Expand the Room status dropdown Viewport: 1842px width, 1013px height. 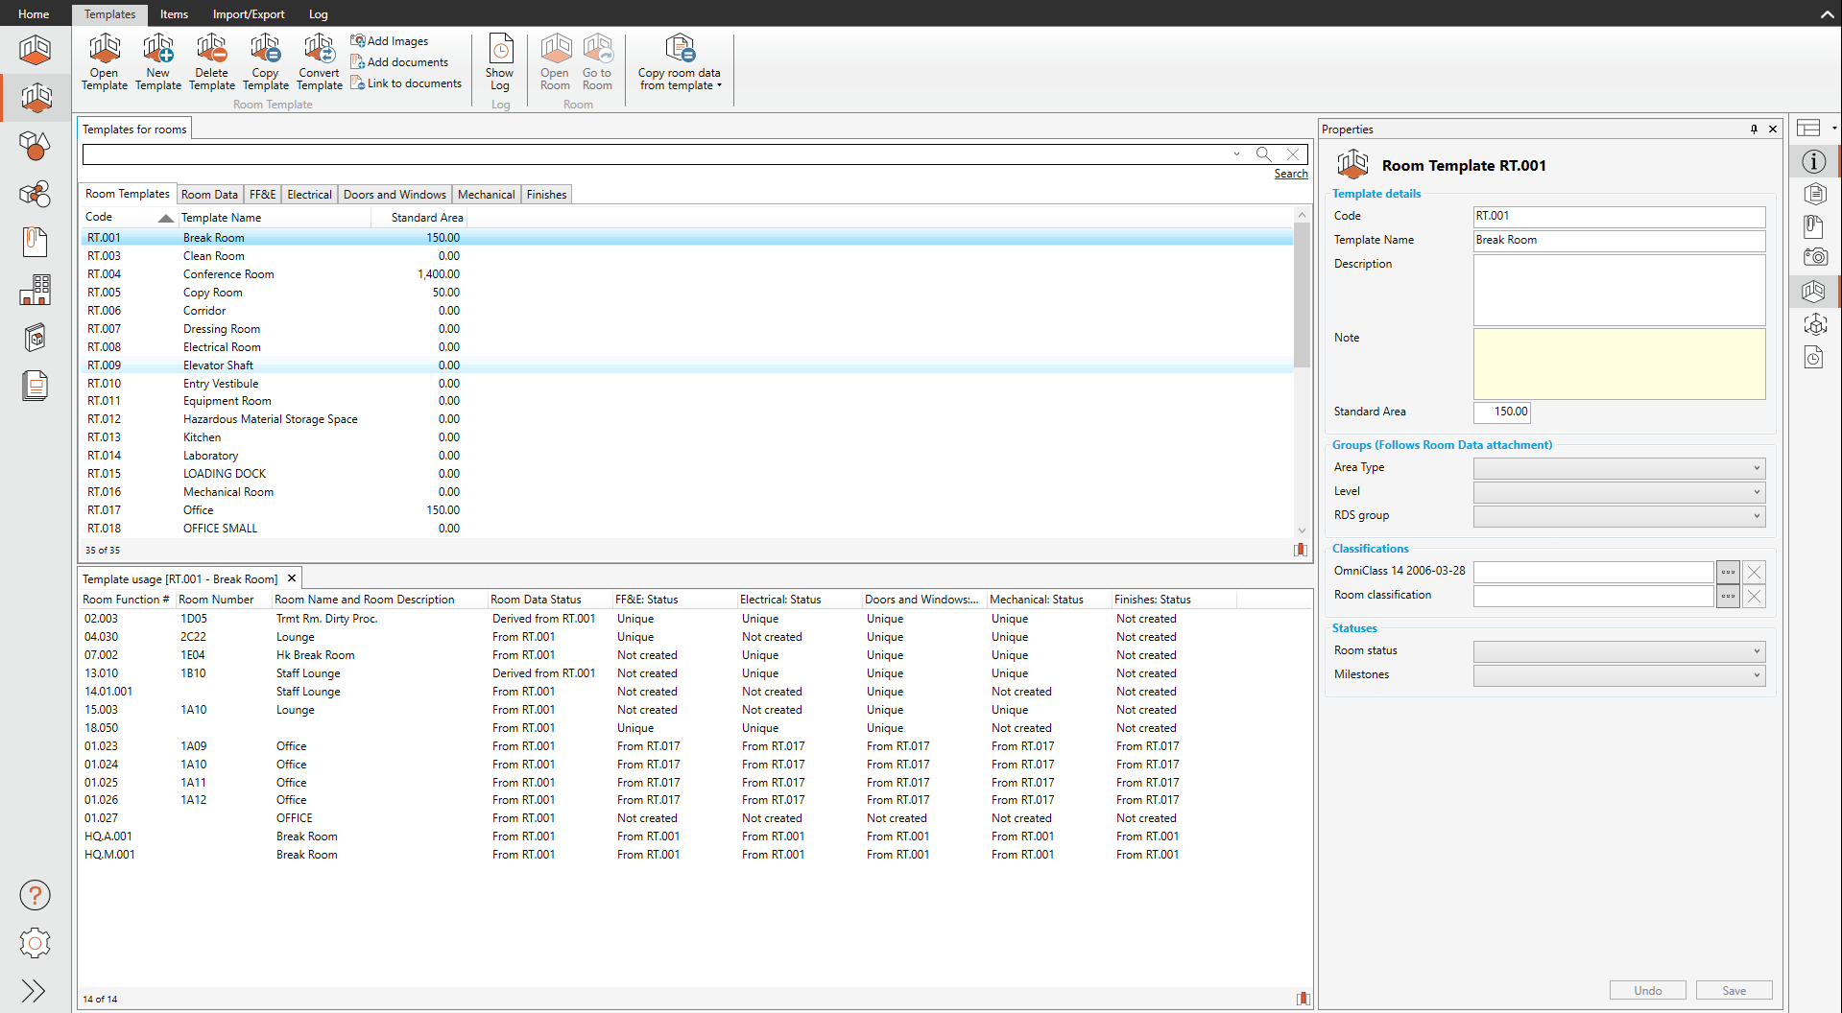[1618, 651]
